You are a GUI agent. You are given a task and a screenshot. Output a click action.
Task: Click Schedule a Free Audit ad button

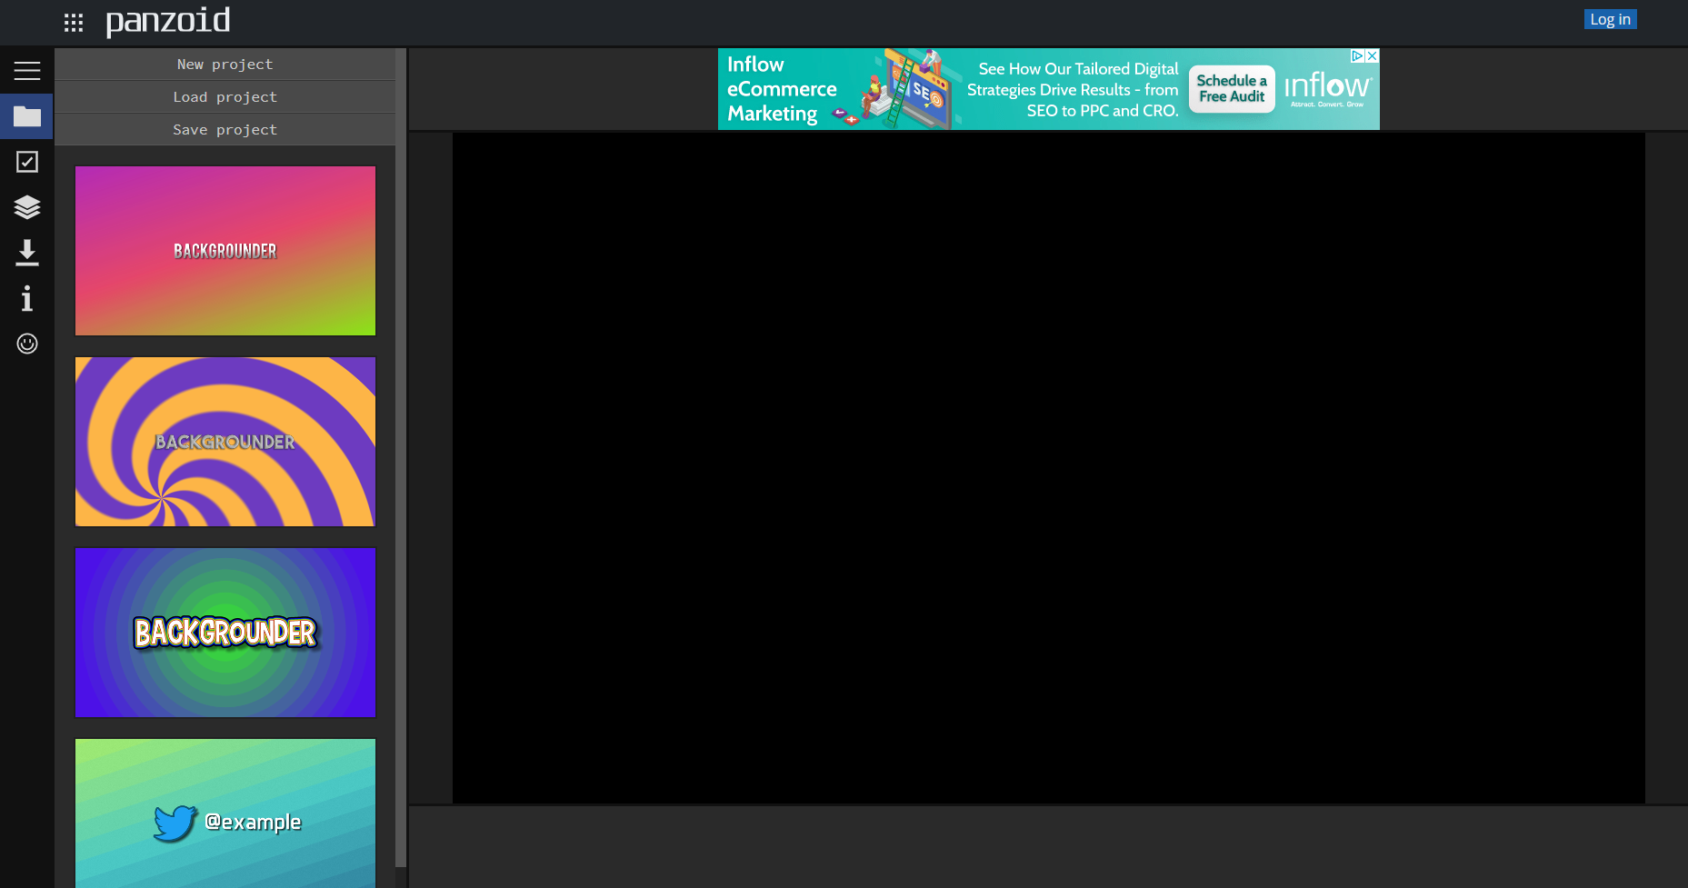(x=1232, y=89)
